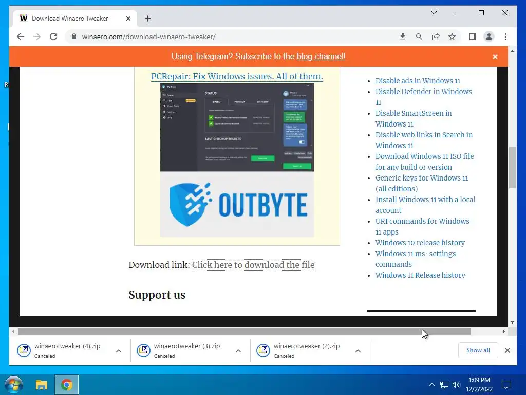Viewport: 526px width, 395px height.
Task: Go back using the browser back arrow
Action: 21,37
